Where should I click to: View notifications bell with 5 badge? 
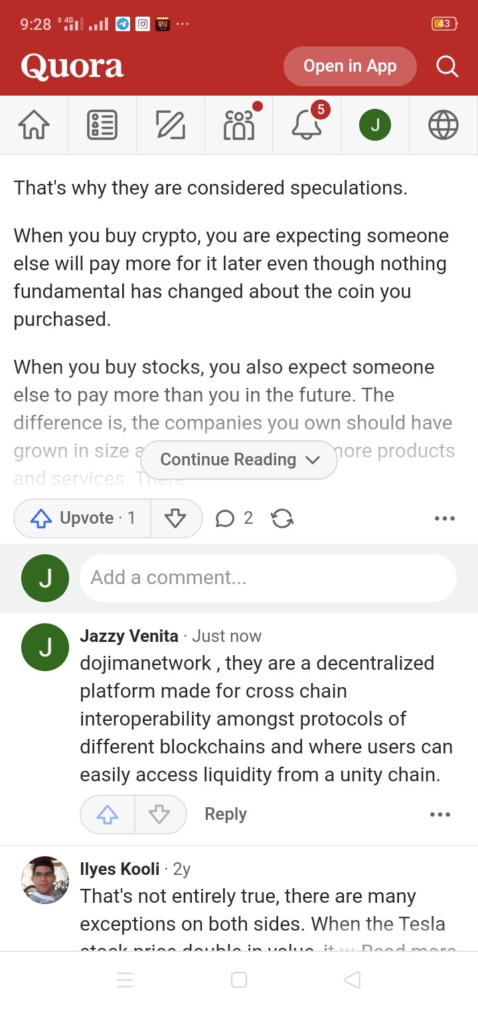point(307,125)
